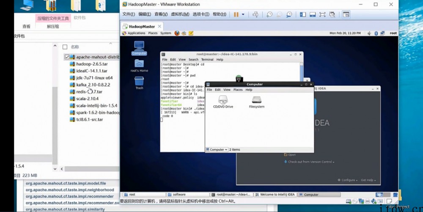
Task: Select Filesystem icon in Computer window
Action: click(x=257, y=102)
